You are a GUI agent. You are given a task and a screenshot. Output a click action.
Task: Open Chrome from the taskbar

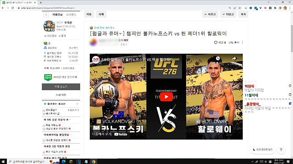[x=94, y=161]
